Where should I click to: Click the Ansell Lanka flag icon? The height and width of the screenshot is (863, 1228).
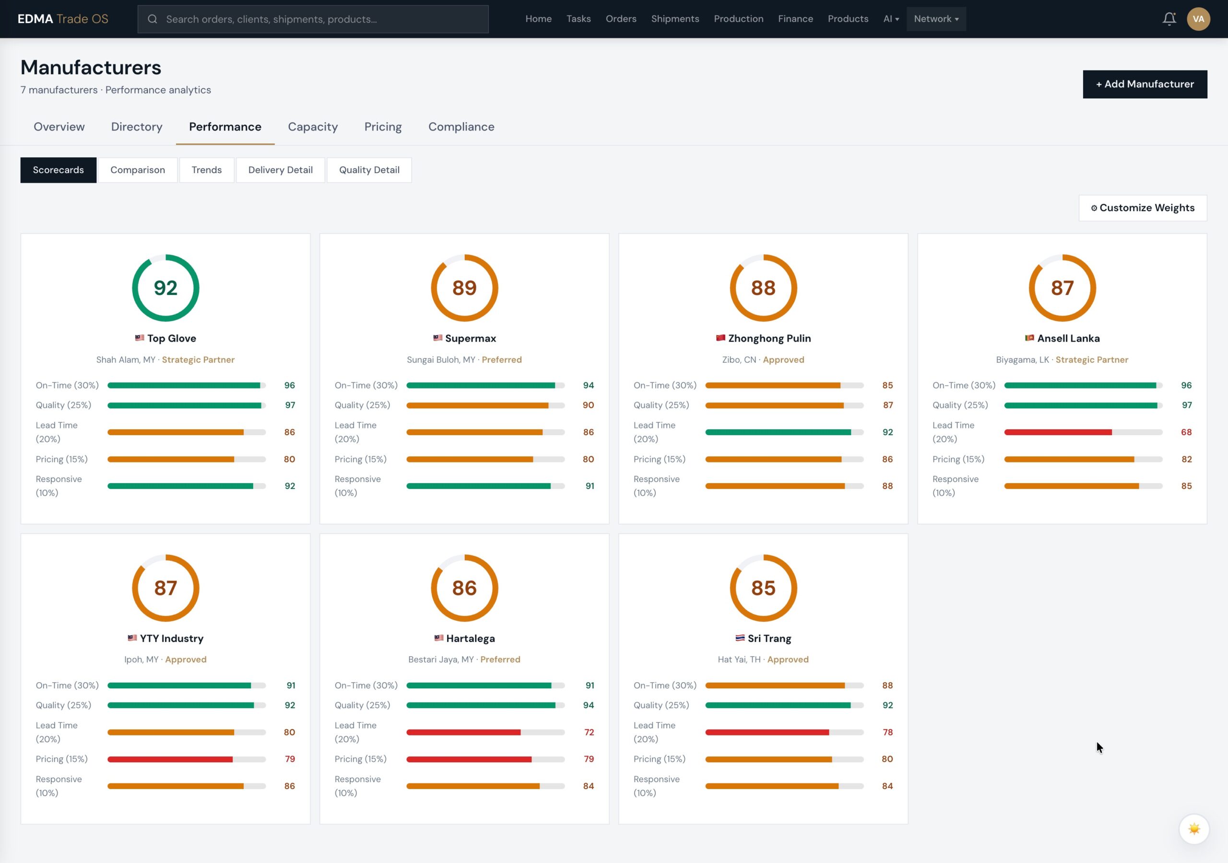click(1029, 338)
